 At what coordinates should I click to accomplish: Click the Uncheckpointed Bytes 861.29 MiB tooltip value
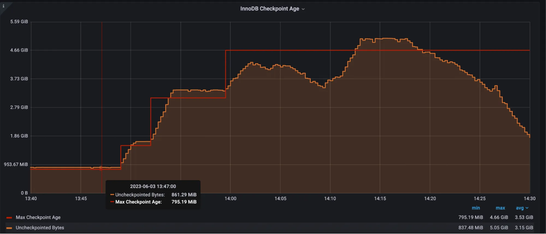184,195
